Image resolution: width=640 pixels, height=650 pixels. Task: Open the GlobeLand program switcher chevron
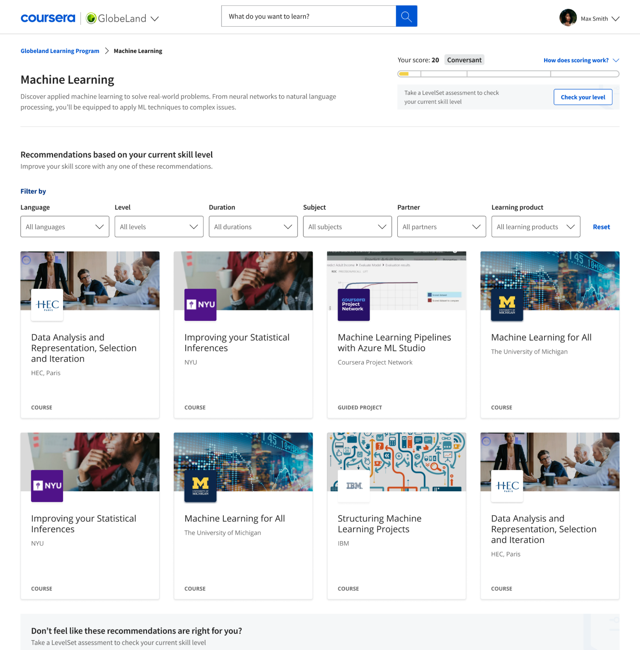click(x=154, y=19)
